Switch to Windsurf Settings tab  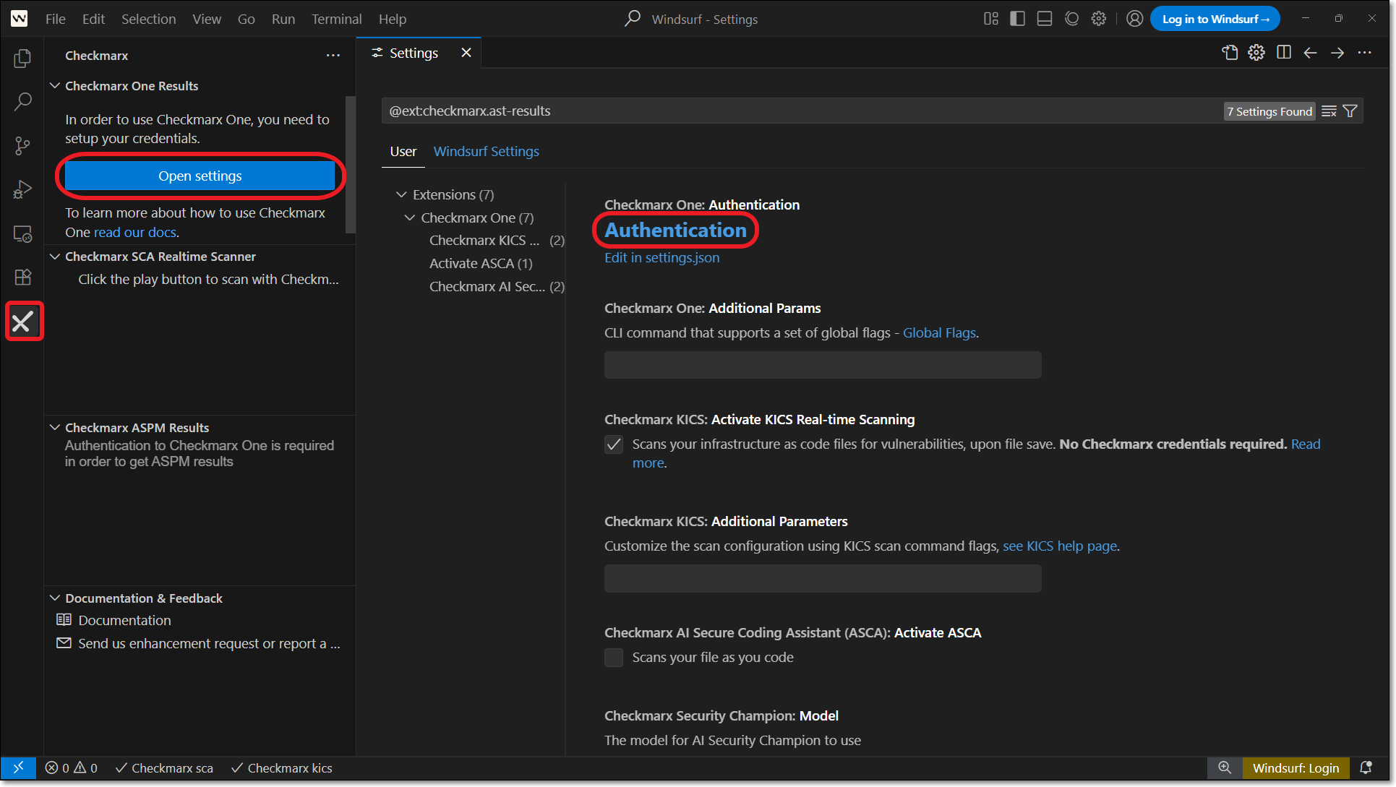click(x=487, y=152)
